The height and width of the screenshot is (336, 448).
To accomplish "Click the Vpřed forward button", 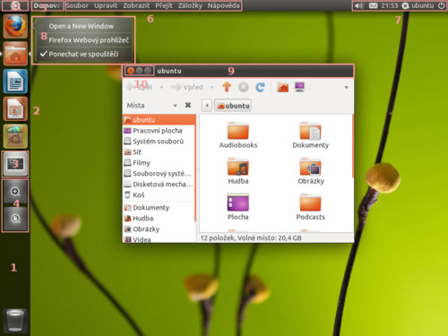I will 187,87.
